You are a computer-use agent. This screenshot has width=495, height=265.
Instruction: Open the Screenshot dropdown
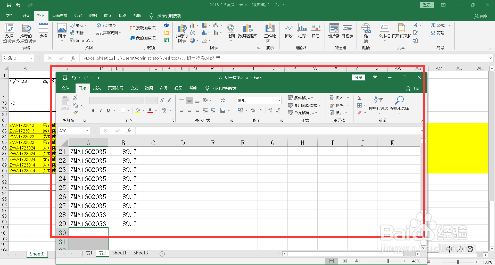(109, 33)
